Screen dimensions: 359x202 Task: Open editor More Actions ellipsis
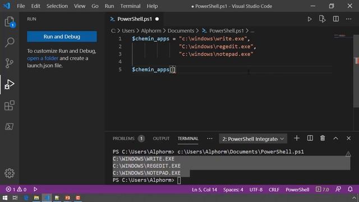(349, 19)
